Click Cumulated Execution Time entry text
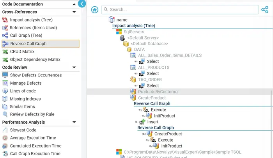The width and height of the screenshot is (273, 158). [x=36, y=146]
